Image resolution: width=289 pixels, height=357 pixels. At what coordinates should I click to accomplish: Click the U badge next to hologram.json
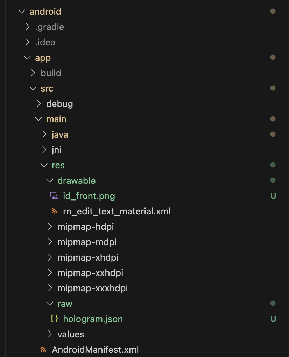coord(273,319)
